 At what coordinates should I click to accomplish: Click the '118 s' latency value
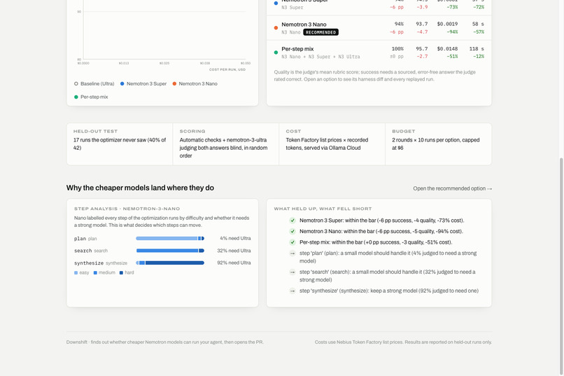click(x=477, y=48)
